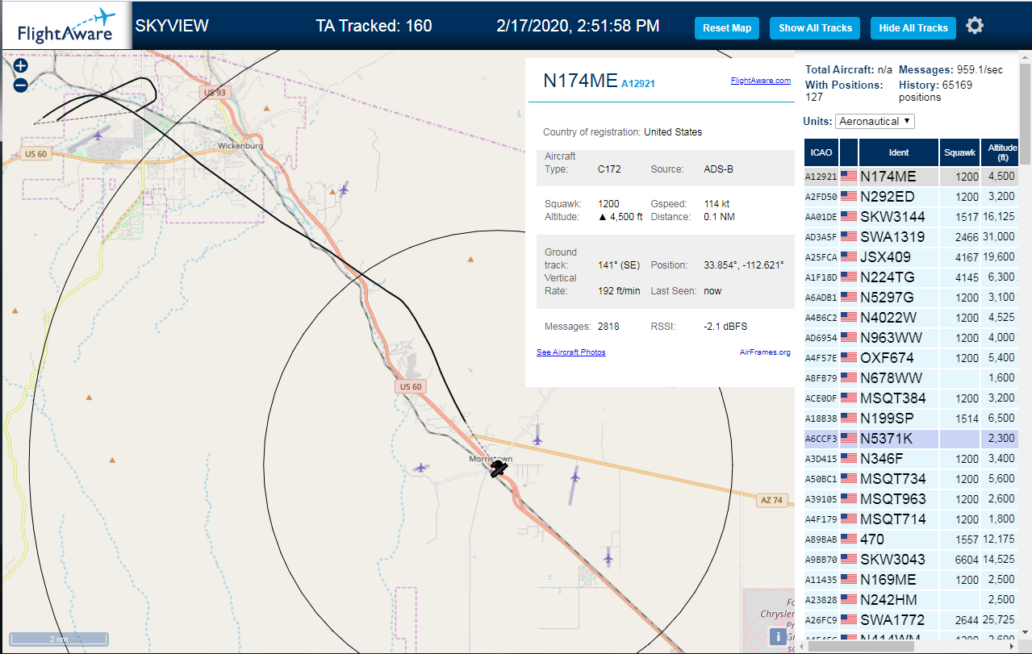Select aircraft icon west of Morristown

[420, 467]
